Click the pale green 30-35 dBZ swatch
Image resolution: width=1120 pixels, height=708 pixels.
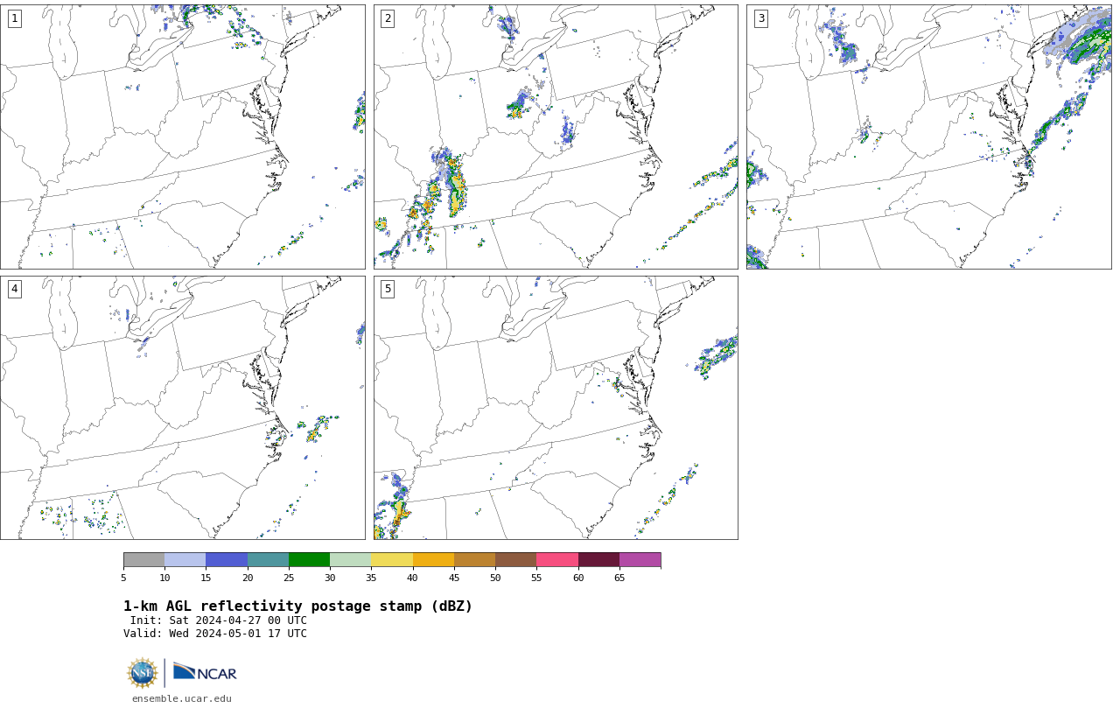coord(351,560)
